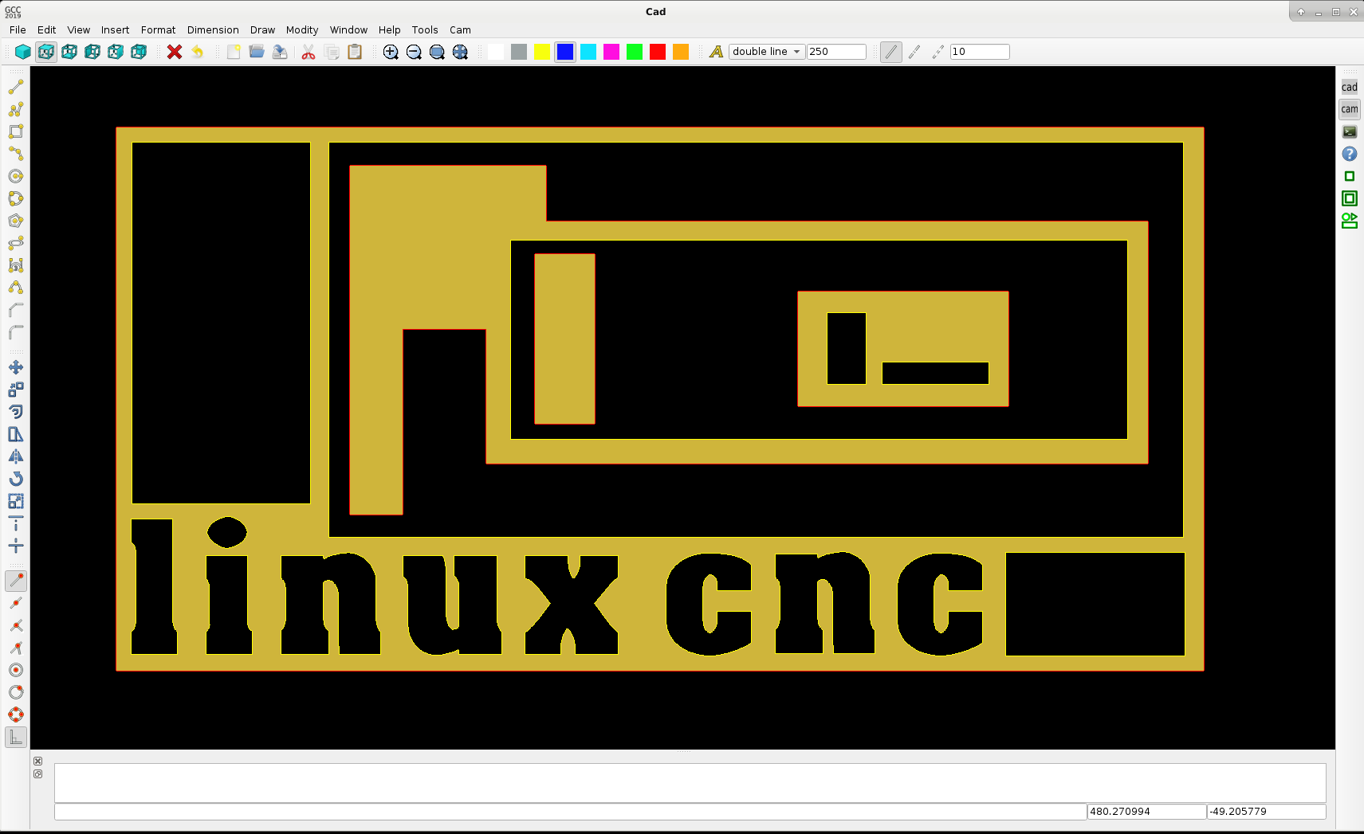The height and width of the screenshot is (834, 1364).
Task: Open the File menu
Action: (x=18, y=30)
